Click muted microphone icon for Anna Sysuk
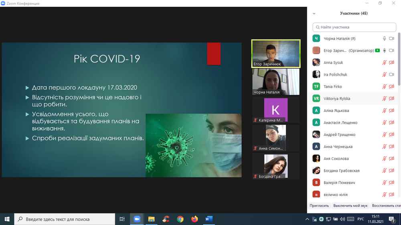 click(x=384, y=63)
